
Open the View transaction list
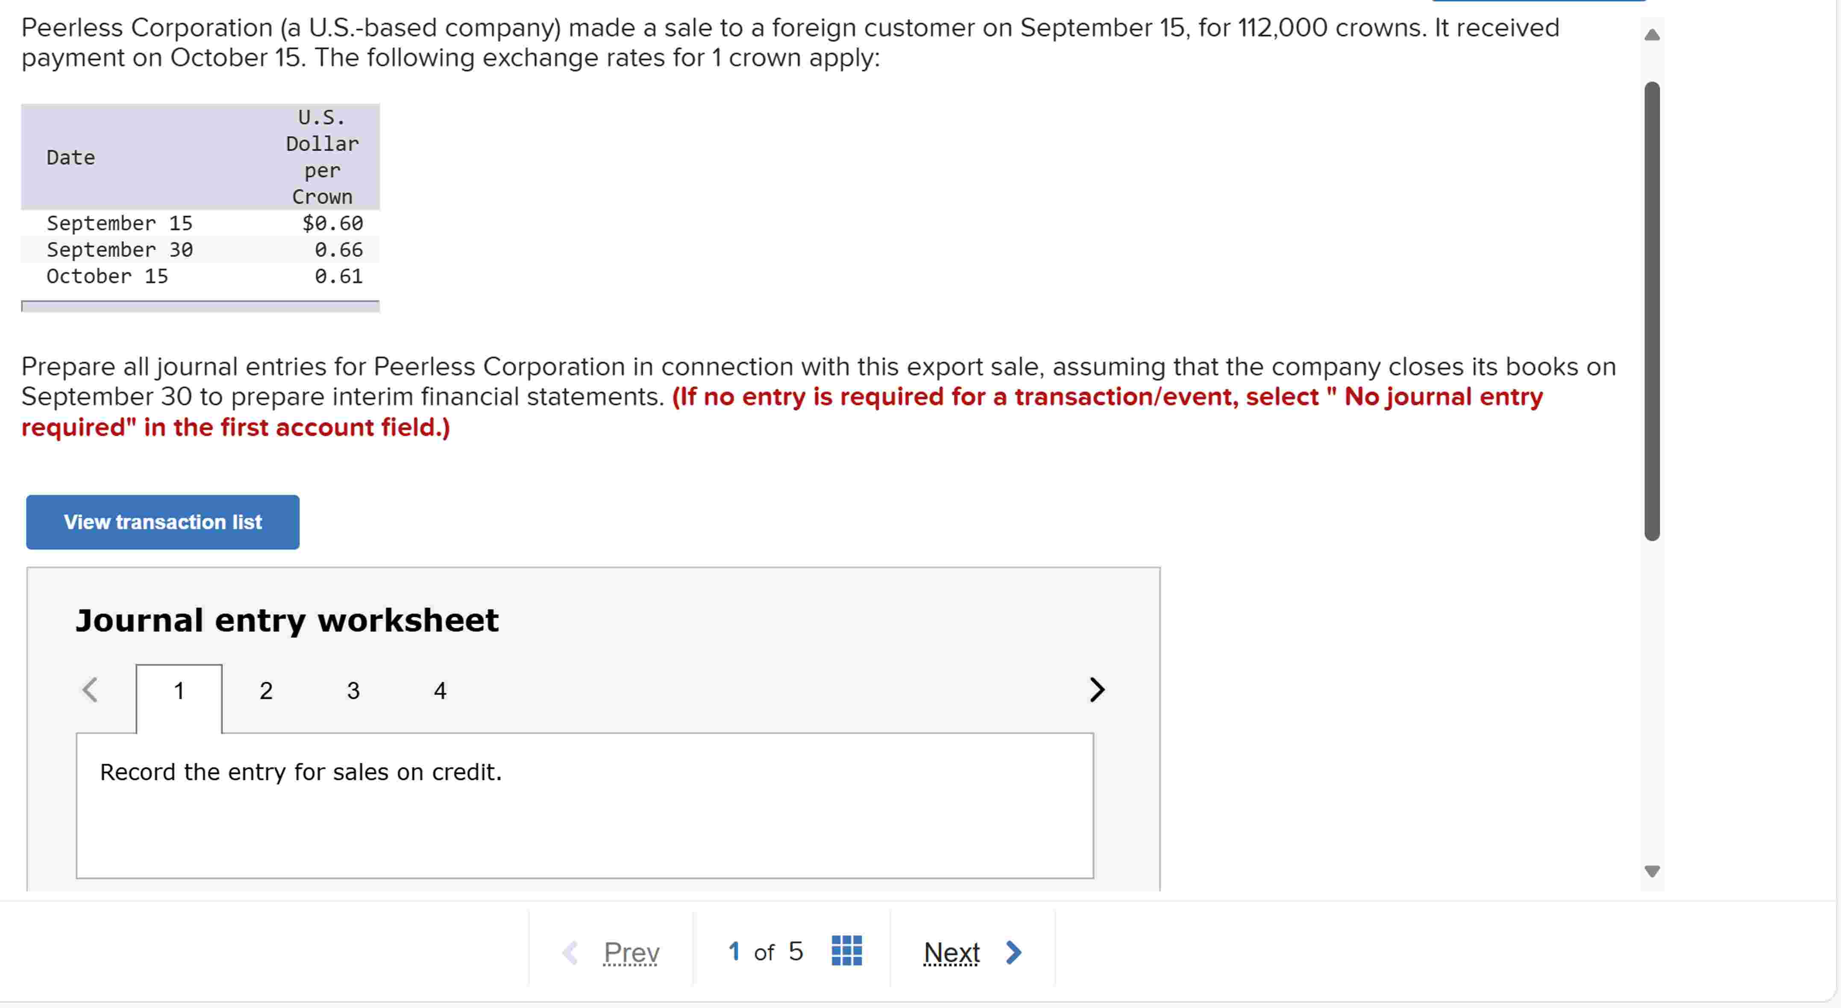click(162, 522)
